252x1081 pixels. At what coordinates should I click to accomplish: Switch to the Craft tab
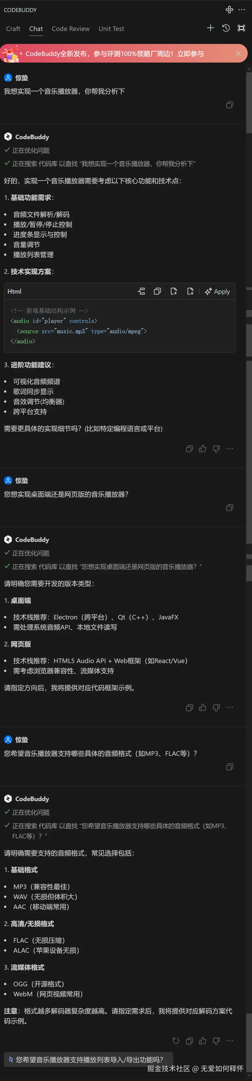(x=13, y=28)
